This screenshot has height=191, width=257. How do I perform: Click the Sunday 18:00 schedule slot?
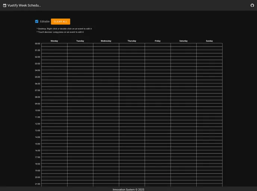tap(209, 165)
